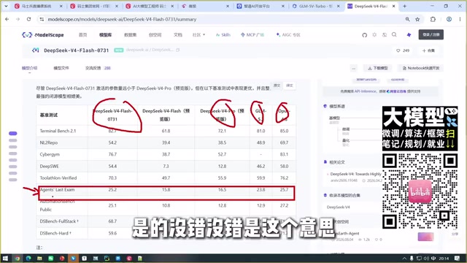The height and width of the screenshot is (263, 467).
Task: Open the three-dot more options button
Action: [x=353, y=68]
